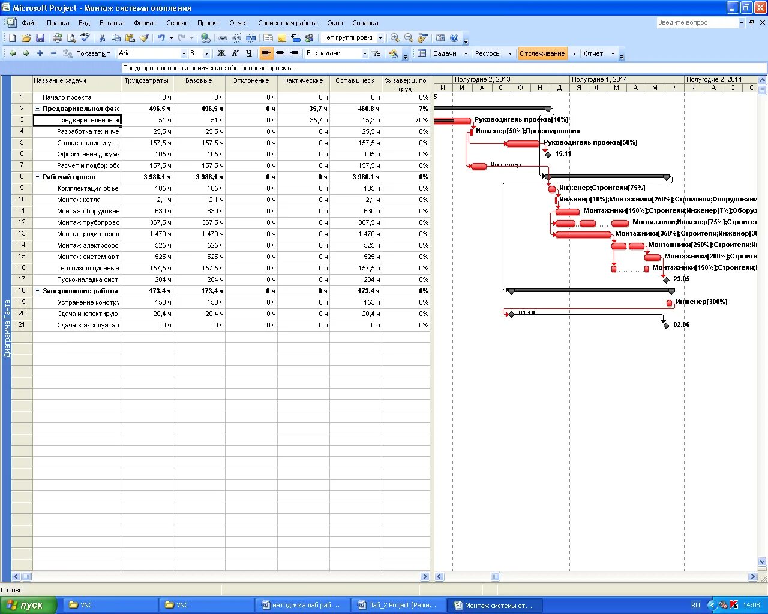
Task: Copy picture camera icon
Action: coord(440,38)
